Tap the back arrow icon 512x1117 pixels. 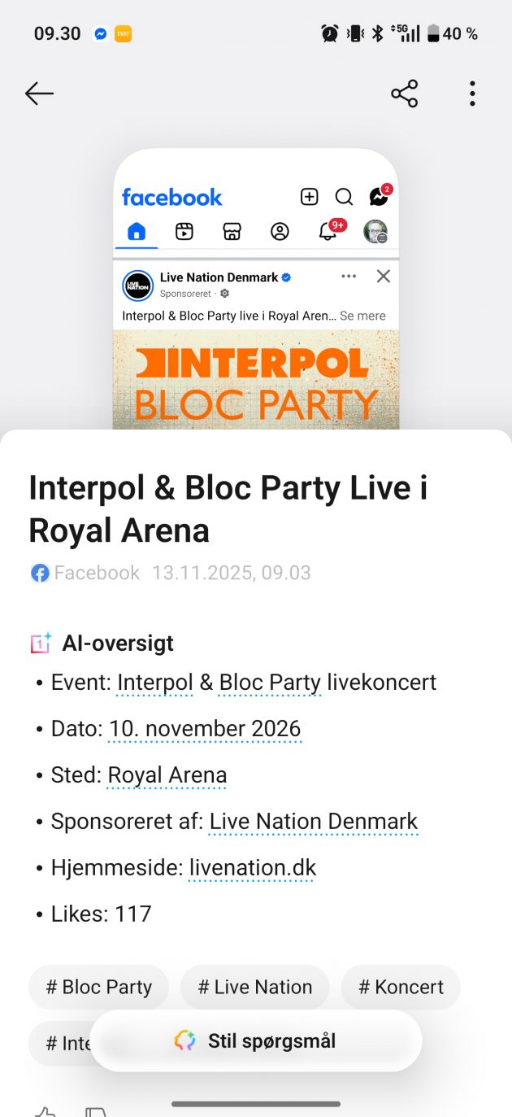[x=39, y=94]
